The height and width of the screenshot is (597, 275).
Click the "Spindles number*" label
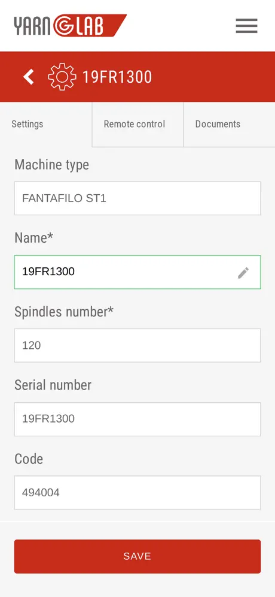pyautogui.click(x=64, y=312)
